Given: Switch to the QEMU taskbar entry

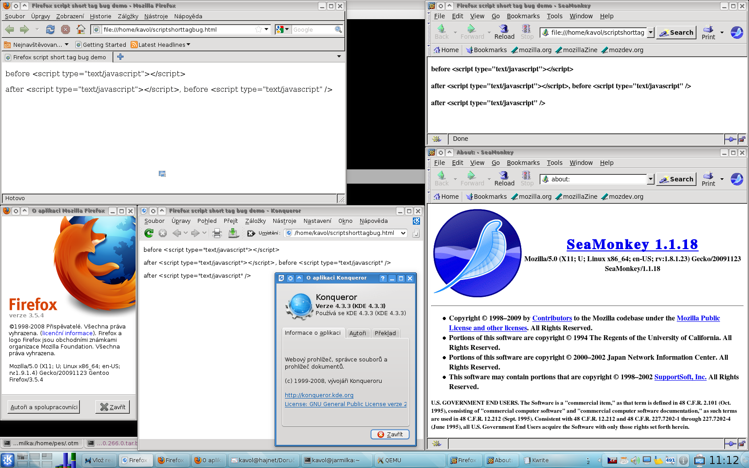Looking at the screenshot, I should coord(409,460).
